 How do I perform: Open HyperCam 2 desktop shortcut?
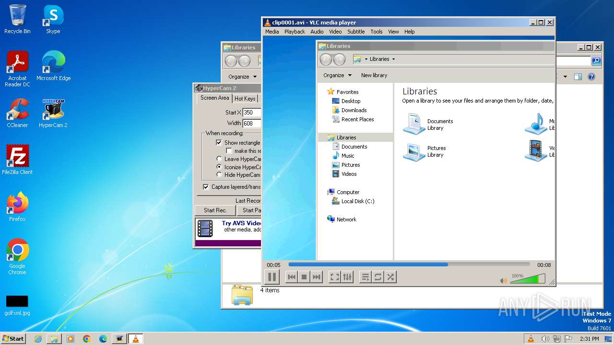[x=53, y=113]
